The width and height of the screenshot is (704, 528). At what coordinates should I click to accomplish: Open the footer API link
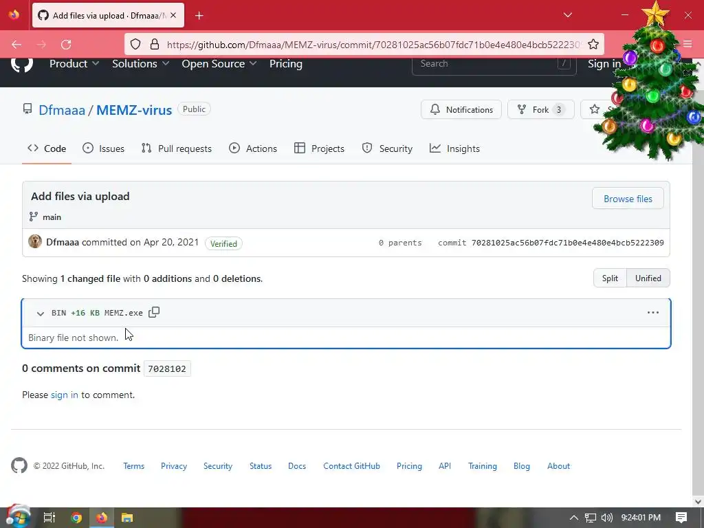(445, 466)
